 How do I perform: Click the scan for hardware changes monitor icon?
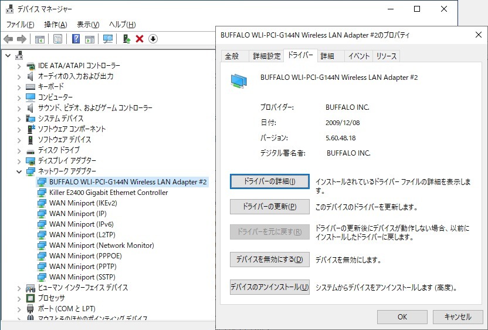coord(108,39)
